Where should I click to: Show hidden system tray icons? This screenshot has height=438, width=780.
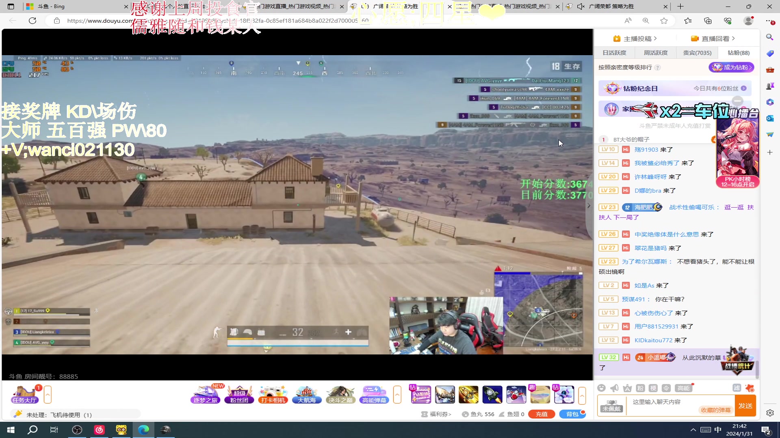click(693, 430)
